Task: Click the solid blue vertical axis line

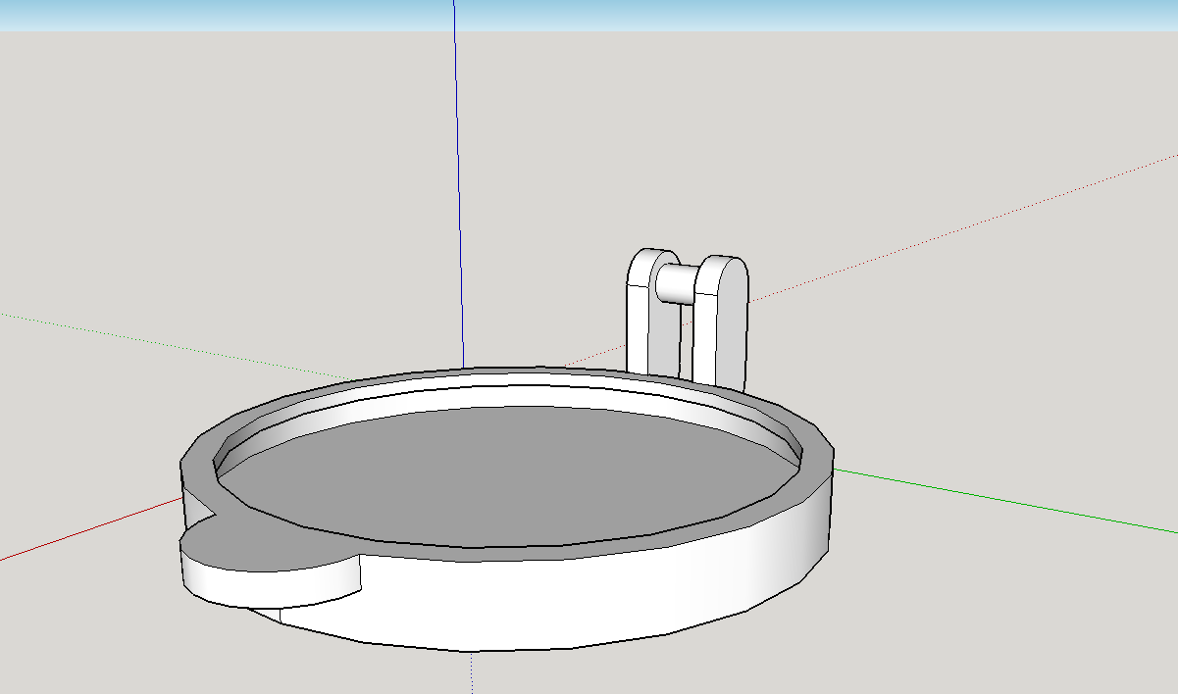Action: click(458, 186)
